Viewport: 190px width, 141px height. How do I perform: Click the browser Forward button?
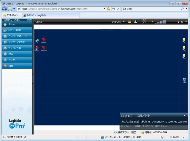10,9
